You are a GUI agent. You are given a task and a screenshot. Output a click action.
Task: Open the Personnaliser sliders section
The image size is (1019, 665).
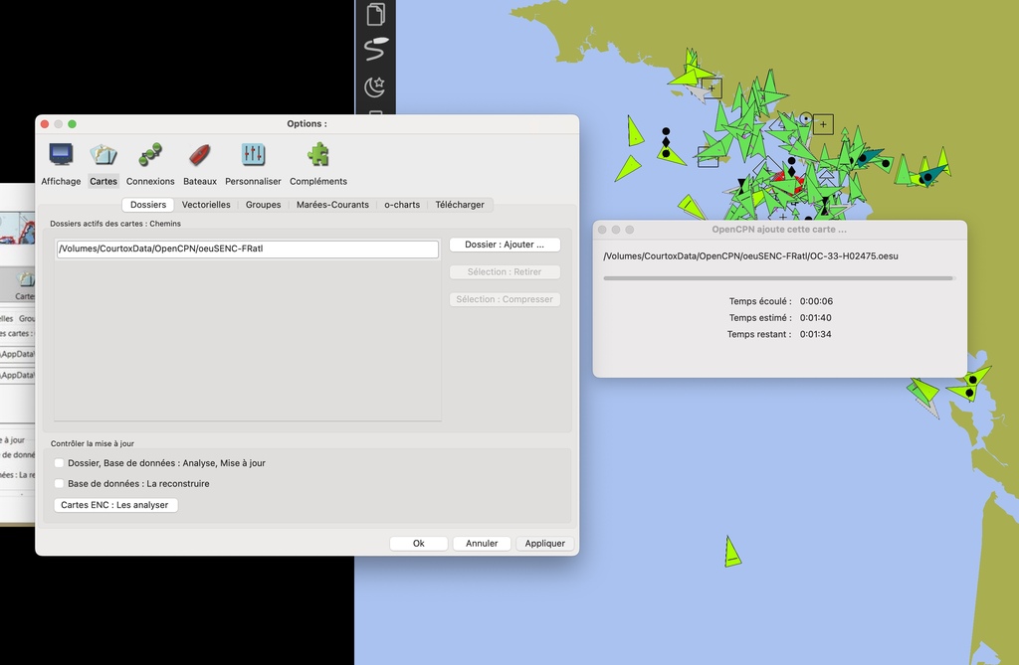point(253,155)
